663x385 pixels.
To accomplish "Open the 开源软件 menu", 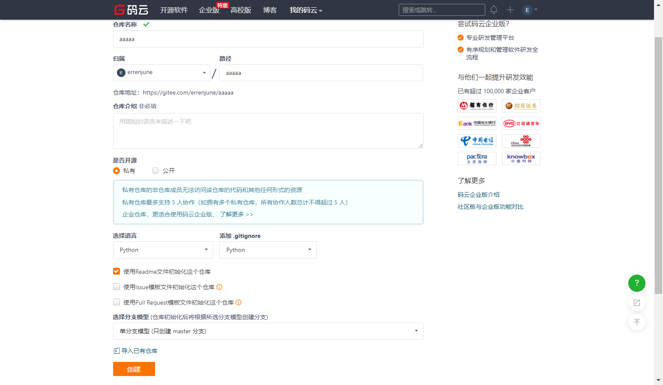I will click(173, 9).
